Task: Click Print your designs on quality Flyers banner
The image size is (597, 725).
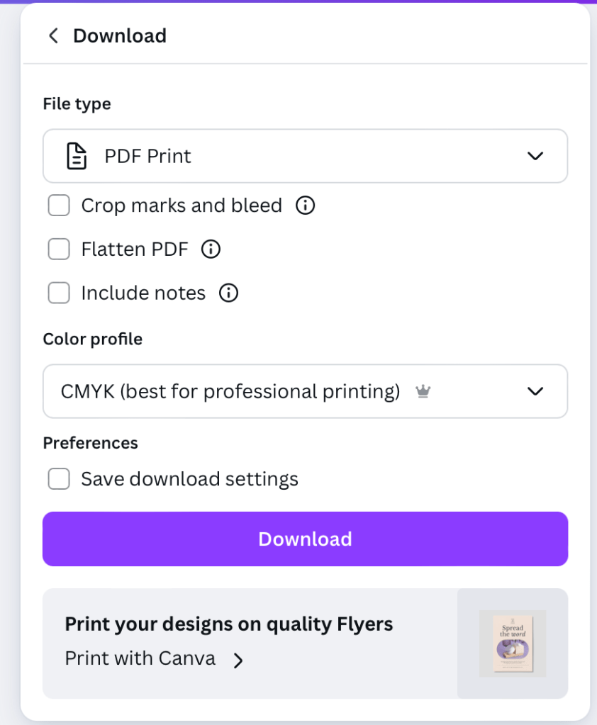Action: coord(228,624)
